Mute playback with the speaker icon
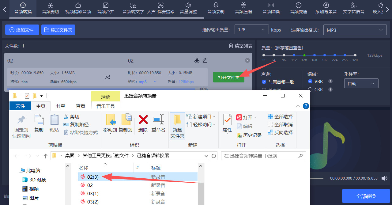392x205 pixels. coord(384,178)
